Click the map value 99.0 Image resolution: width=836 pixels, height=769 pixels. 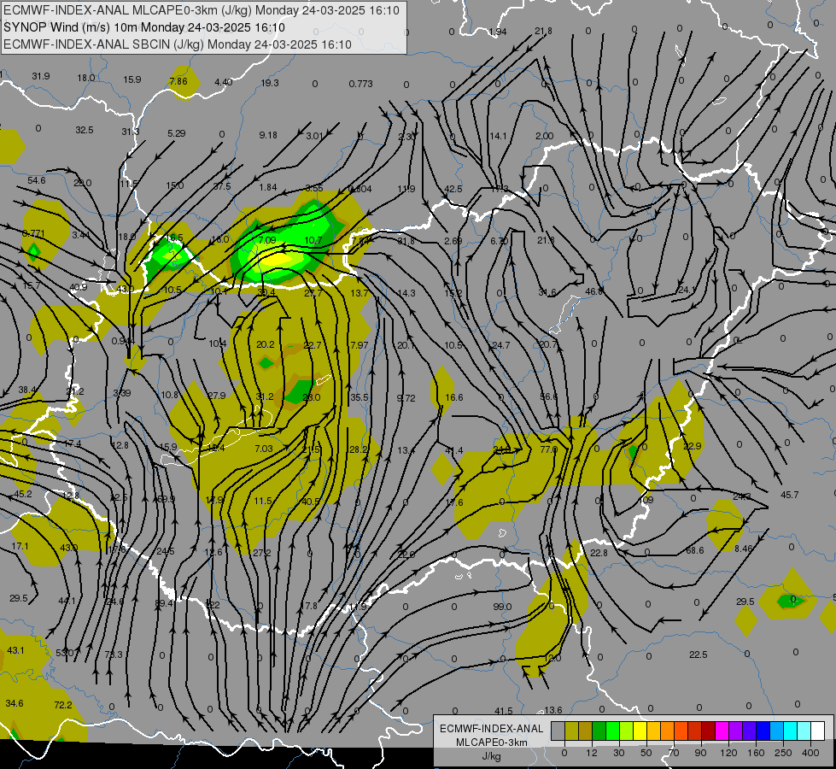pos(502,607)
